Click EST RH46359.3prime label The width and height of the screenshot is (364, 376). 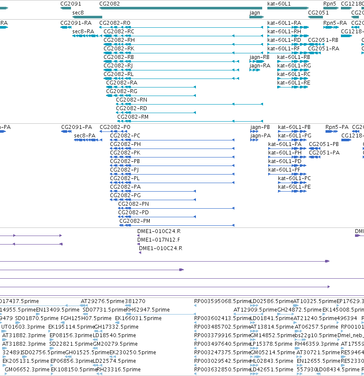click(317, 344)
